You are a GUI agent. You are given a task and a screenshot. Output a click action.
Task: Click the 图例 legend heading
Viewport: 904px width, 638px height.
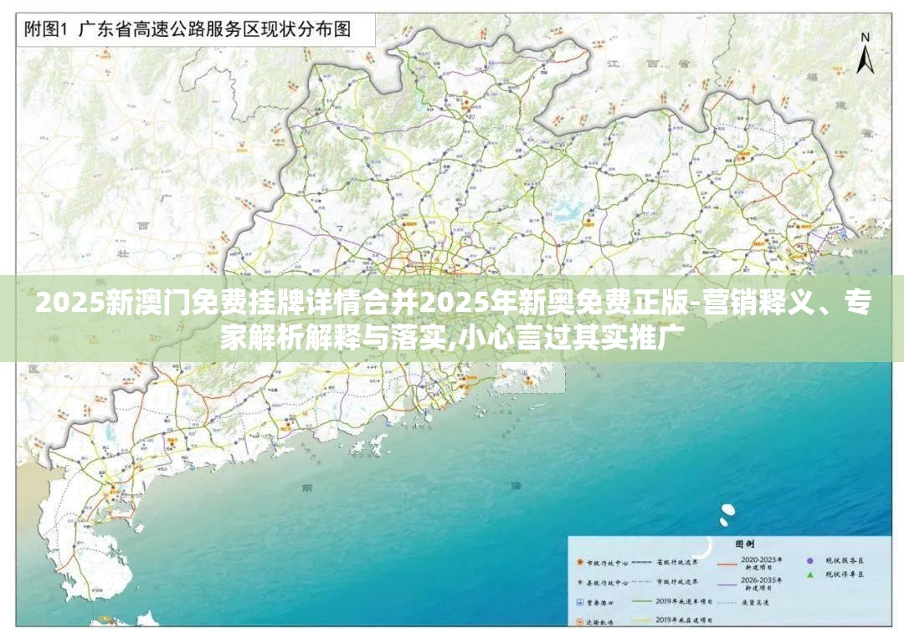pyautogui.click(x=745, y=544)
